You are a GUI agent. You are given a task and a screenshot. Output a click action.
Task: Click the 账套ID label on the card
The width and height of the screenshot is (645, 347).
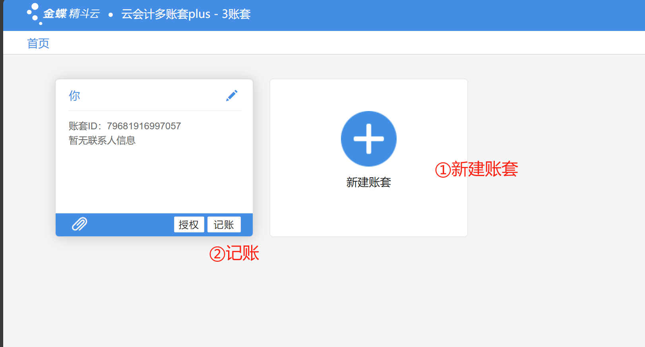[x=85, y=126]
